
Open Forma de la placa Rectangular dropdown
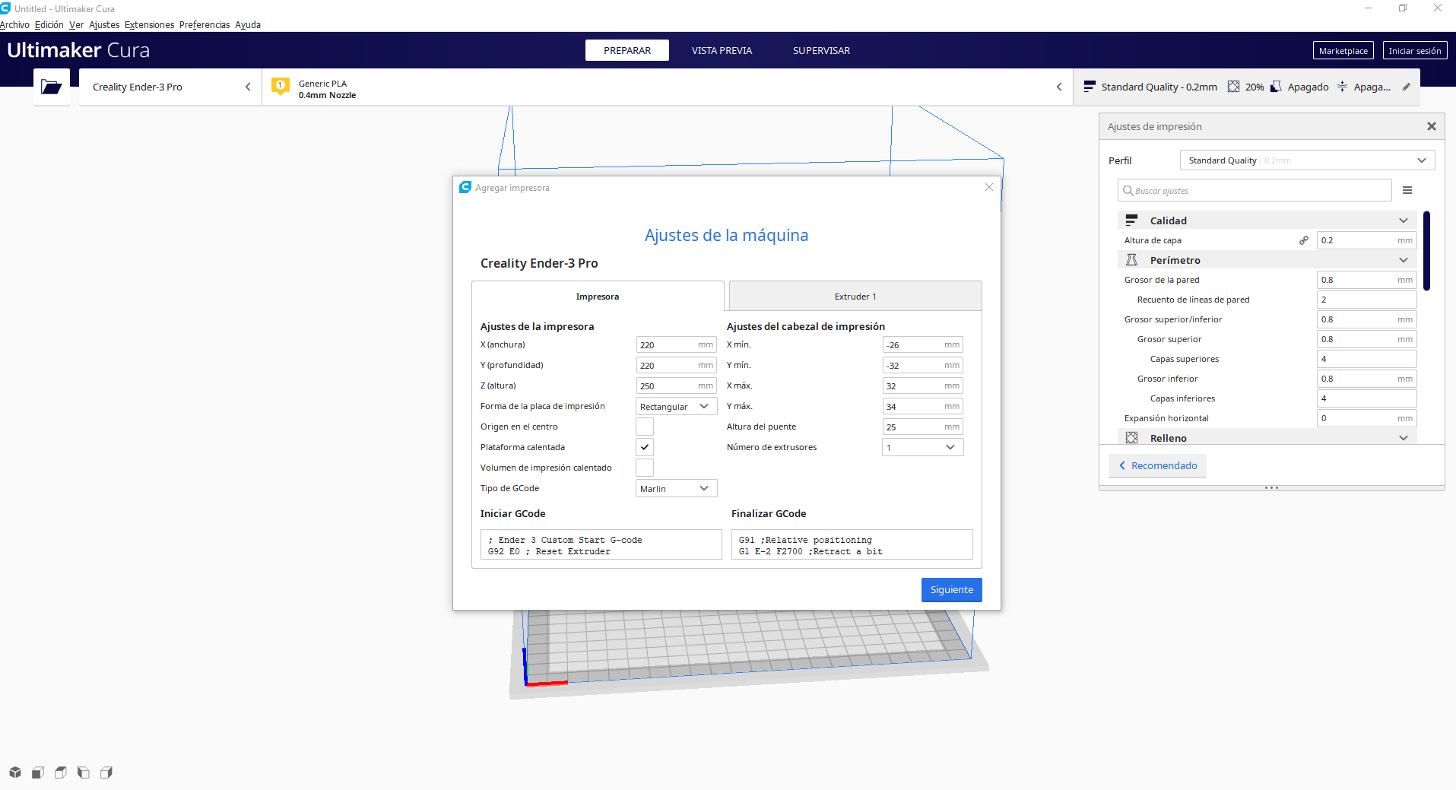pos(676,406)
